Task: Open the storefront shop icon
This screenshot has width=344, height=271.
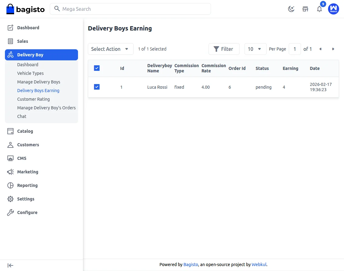Action: click(305, 9)
